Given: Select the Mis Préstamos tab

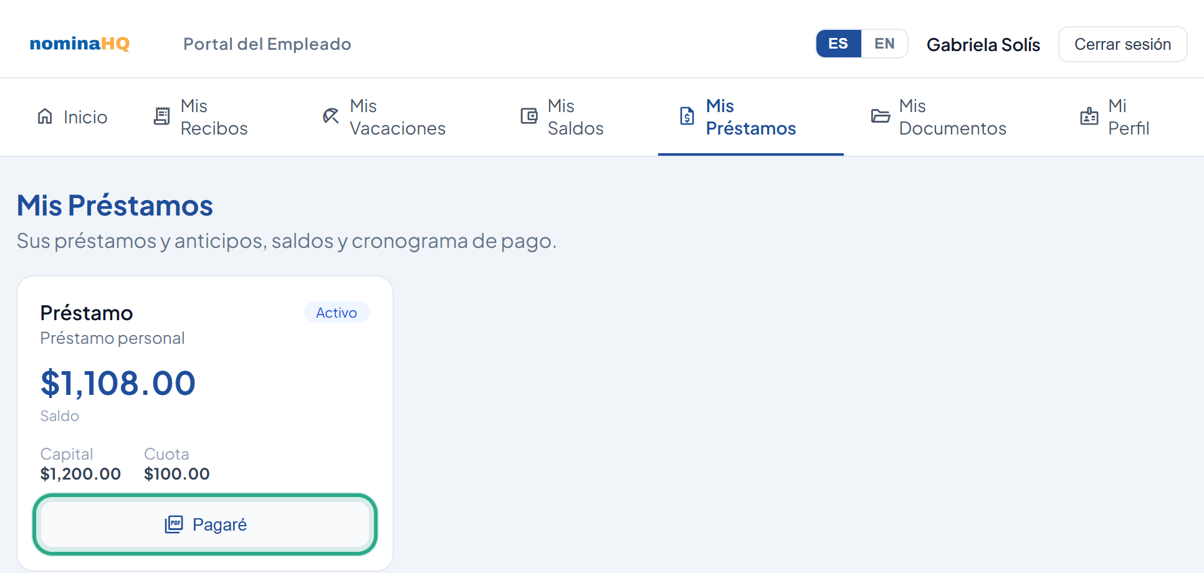Looking at the screenshot, I should pyautogui.click(x=751, y=117).
